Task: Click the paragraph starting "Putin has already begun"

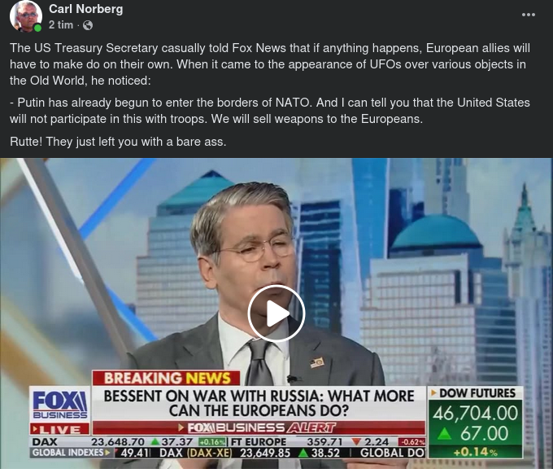Action: point(270,111)
